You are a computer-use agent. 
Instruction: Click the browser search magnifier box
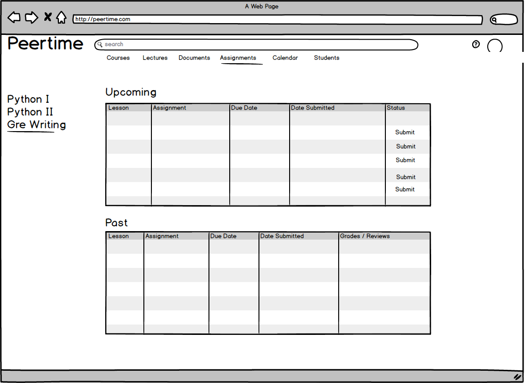click(x=503, y=20)
